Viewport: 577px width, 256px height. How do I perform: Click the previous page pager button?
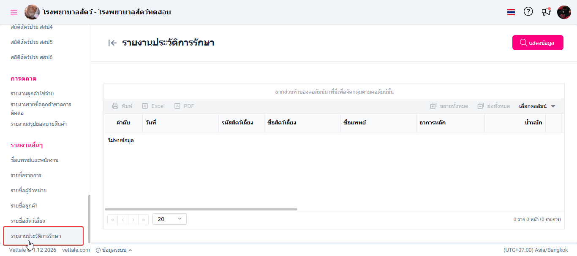click(123, 220)
